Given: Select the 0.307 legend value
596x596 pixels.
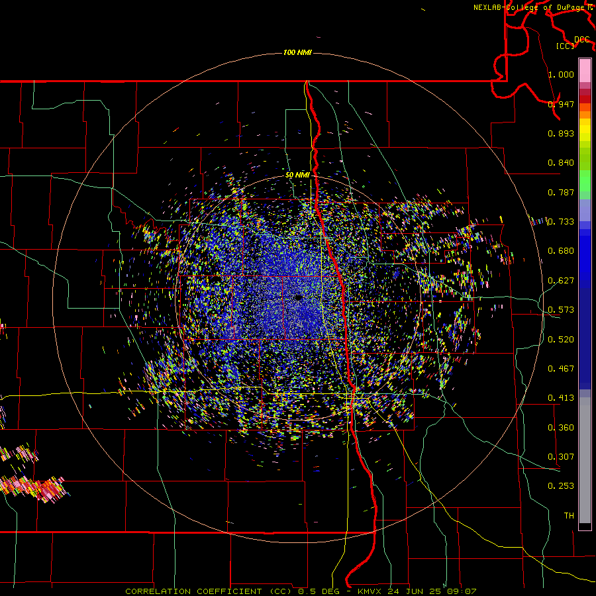Looking at the screenshot, I should click(x=561, y=456).
